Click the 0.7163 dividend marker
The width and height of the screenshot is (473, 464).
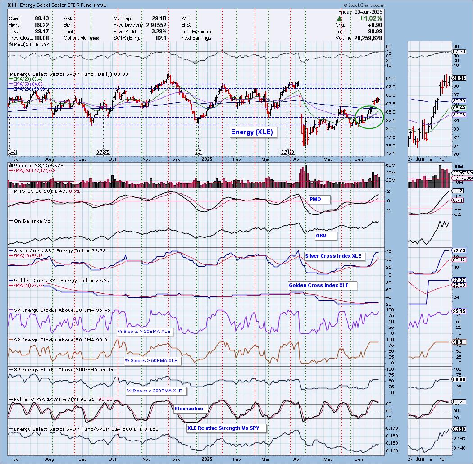pyautogui.click(x=288, y=152)
